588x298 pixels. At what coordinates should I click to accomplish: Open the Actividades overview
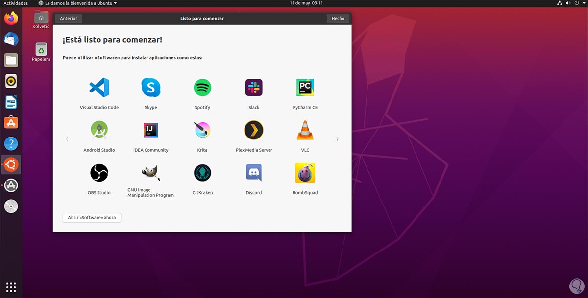point(16,3)
